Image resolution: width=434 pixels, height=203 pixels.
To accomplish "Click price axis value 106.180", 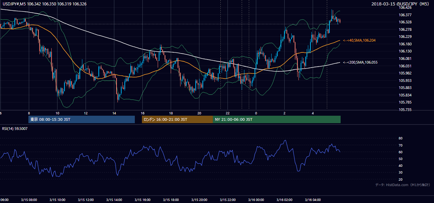I will (405, 44).
